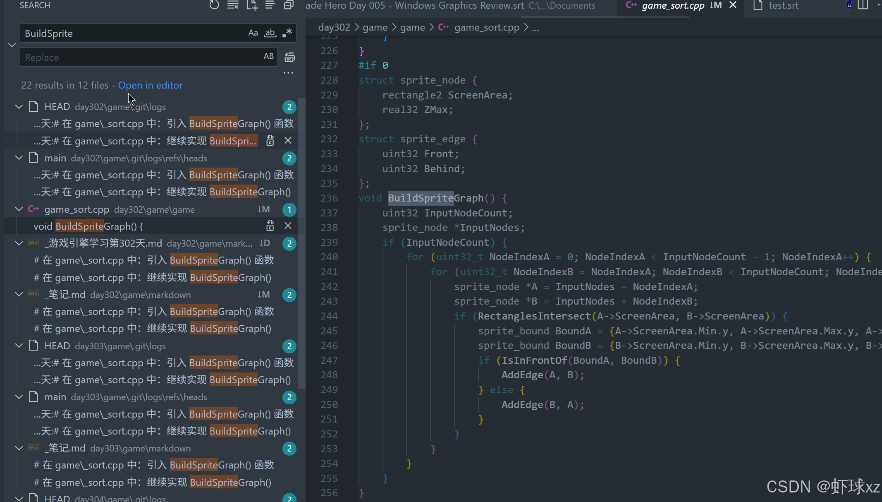This screenshot has height=502, width=882.
Task: Toggle Match Case in search box
Action: tap(253, 33)
